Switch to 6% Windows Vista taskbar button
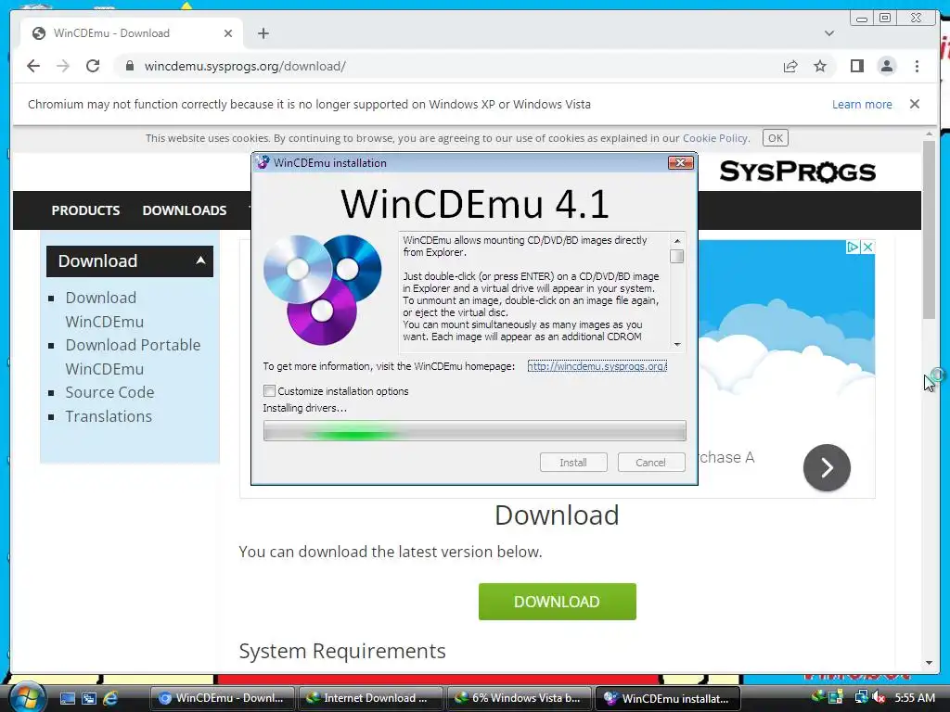This screenshot has width=950, height=712. [519, 698]
